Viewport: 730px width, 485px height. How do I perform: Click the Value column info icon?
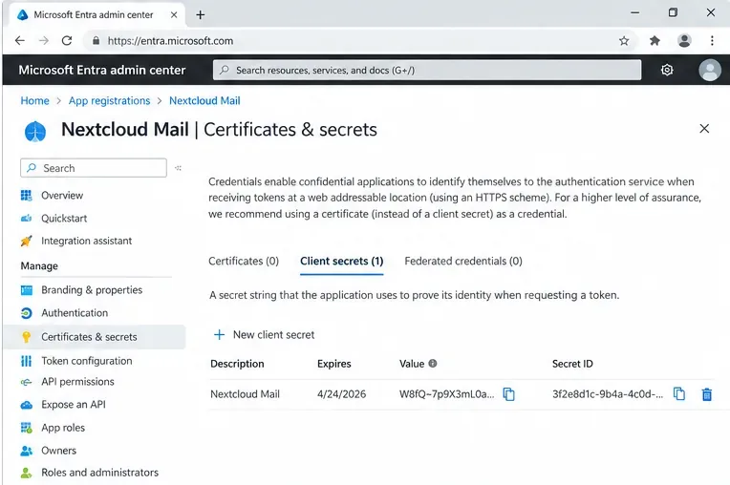point(433,363)
